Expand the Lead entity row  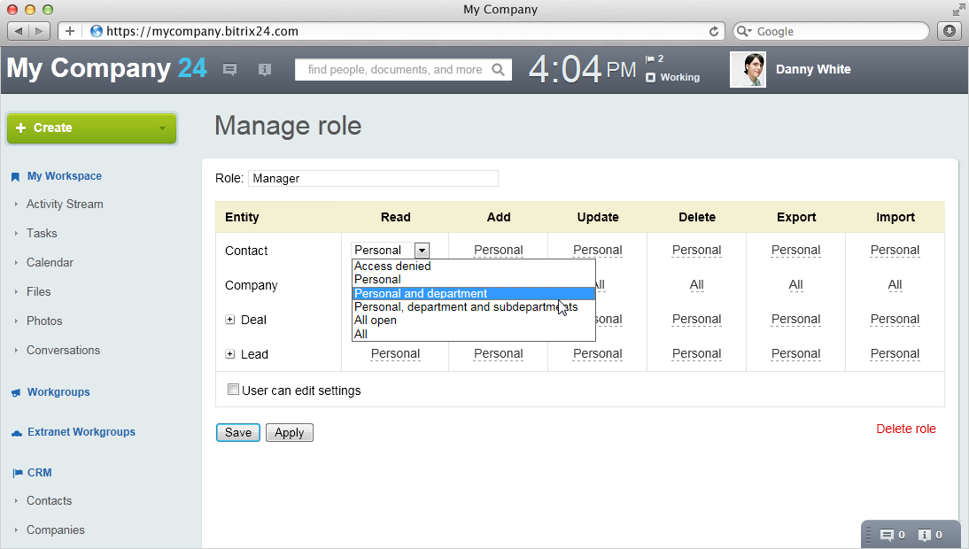[x=230, y=354]
